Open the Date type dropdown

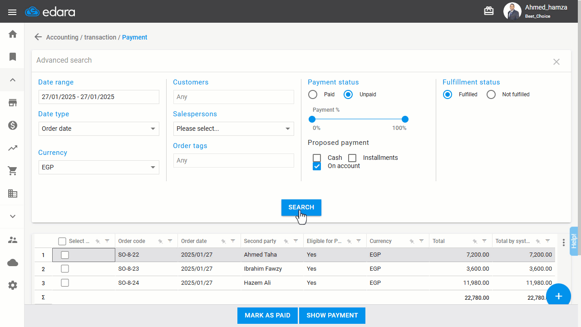tap(99, 129)
